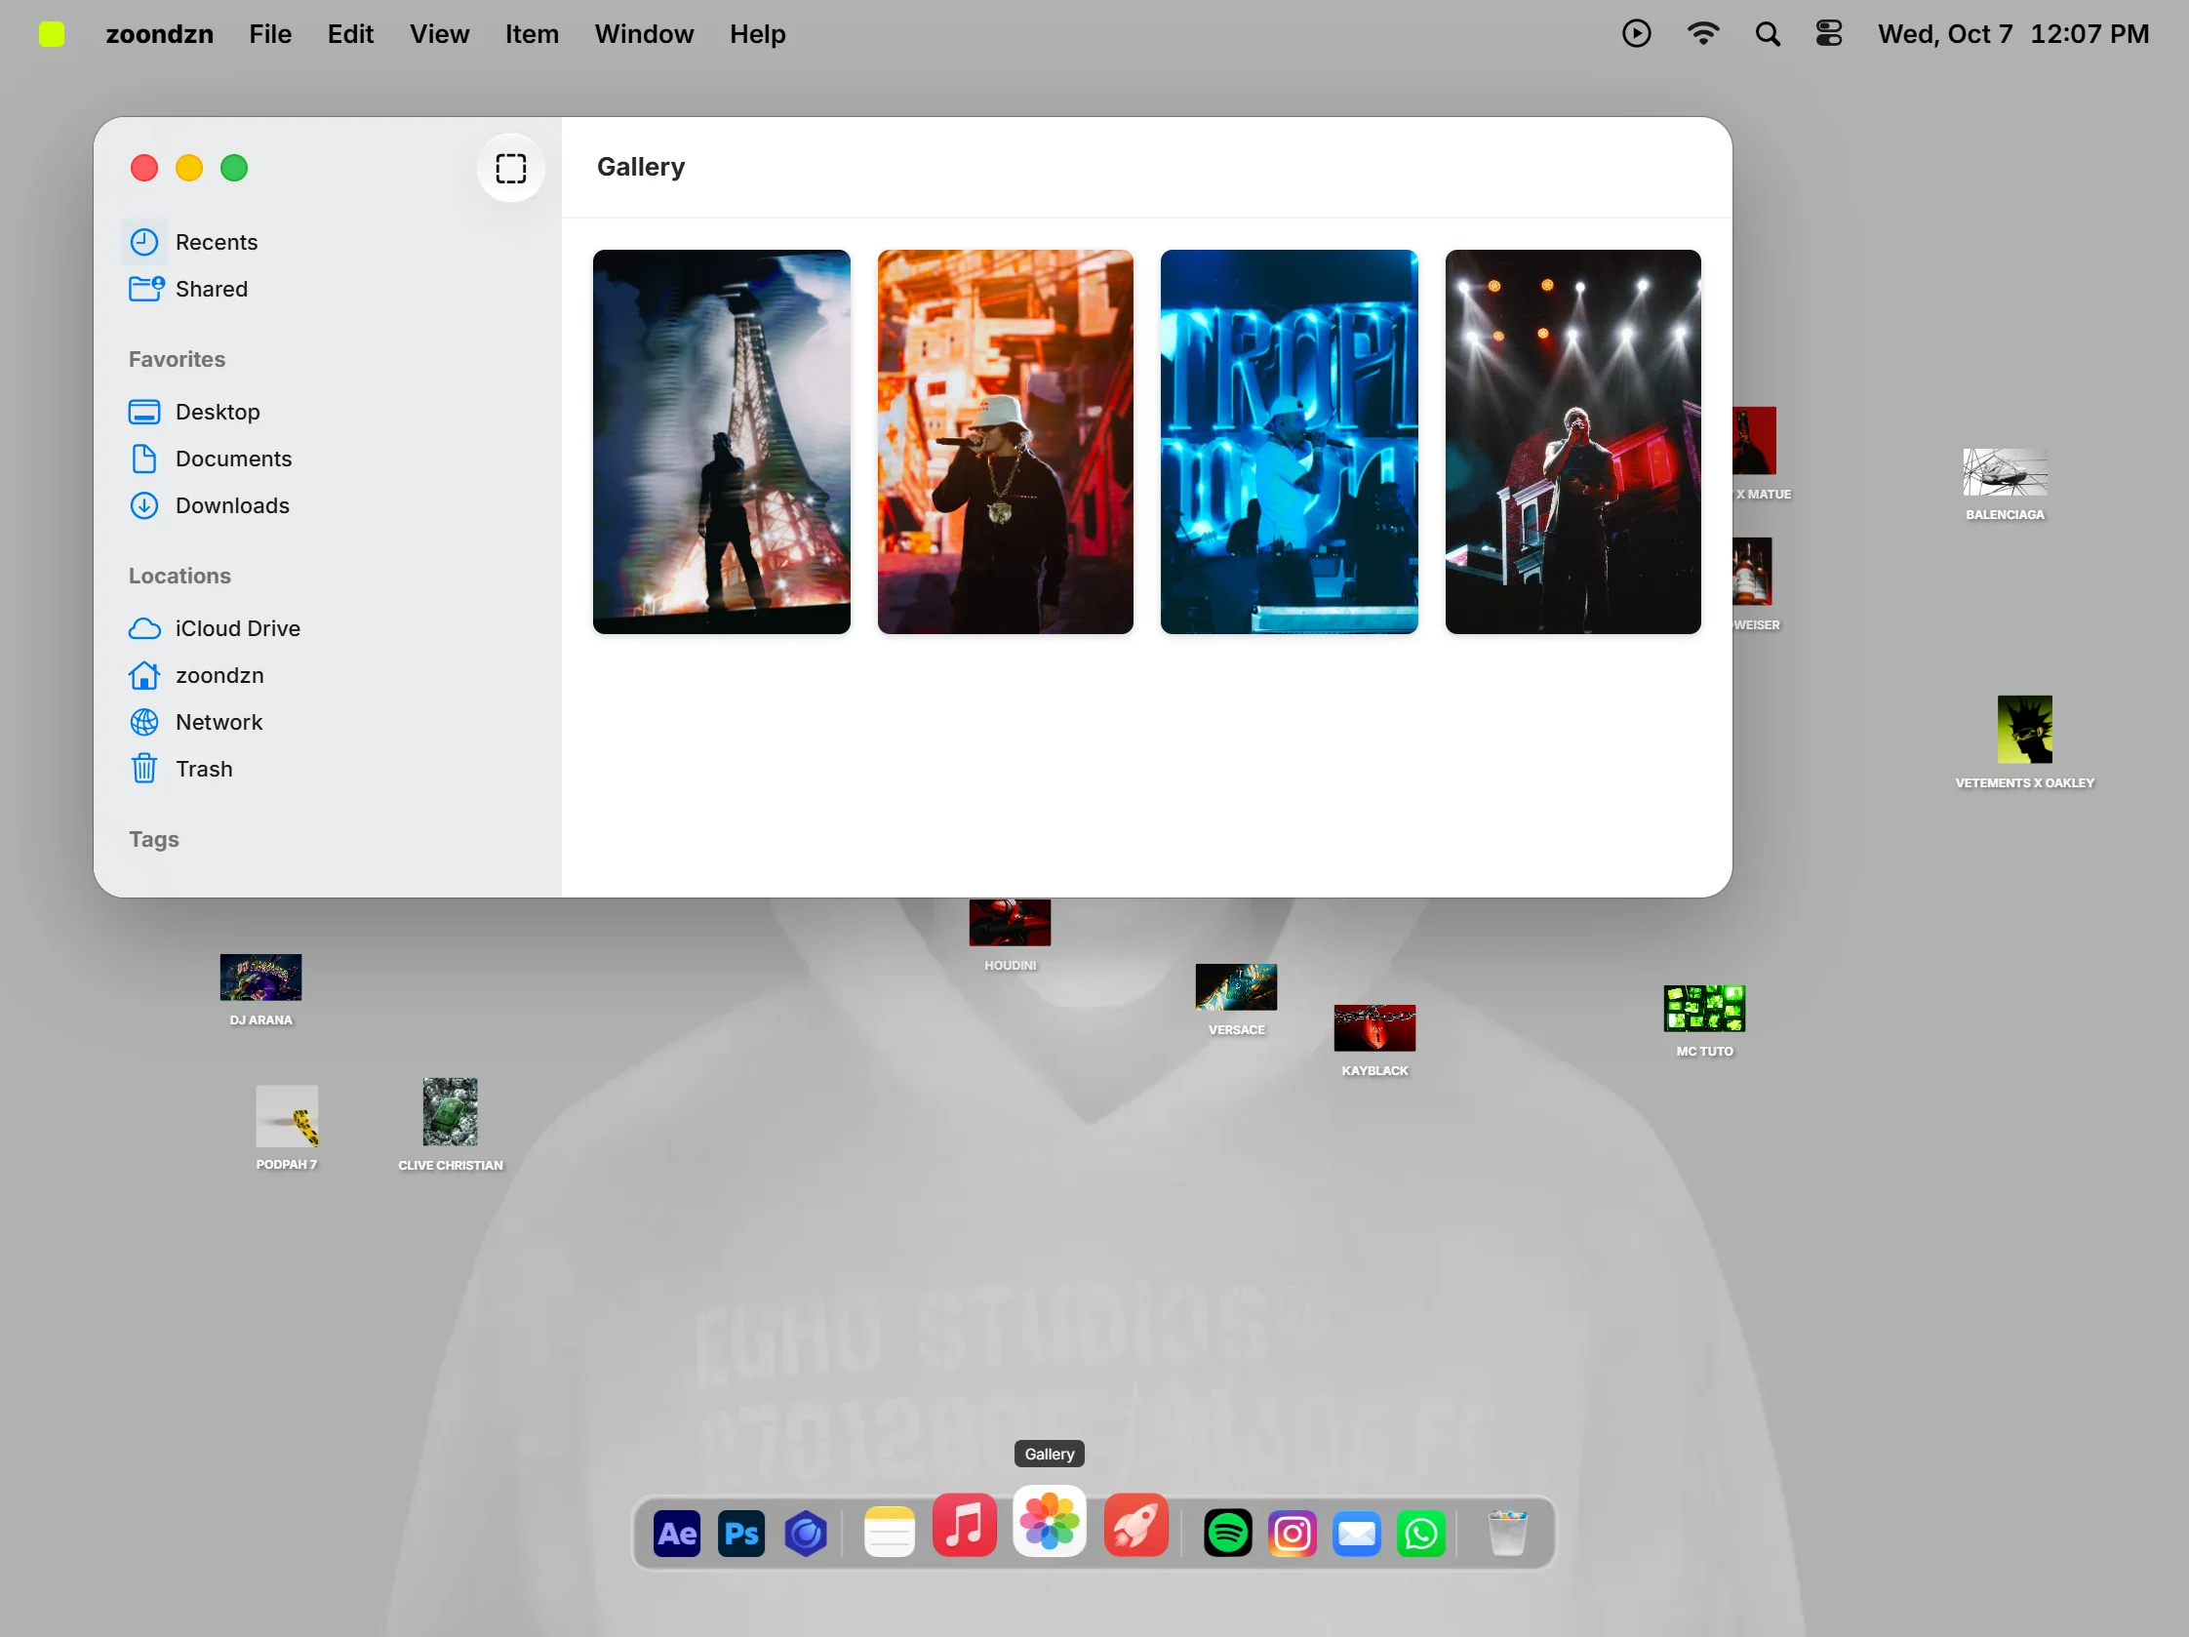Open the Music app in dock
Viewport: 2189px width, 1637px height.
(x=964, y=1525)
